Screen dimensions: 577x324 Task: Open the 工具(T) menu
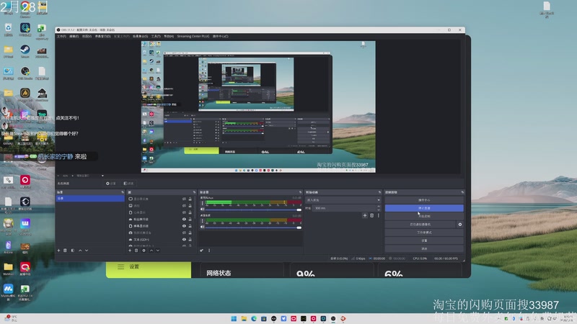point(156,37)
